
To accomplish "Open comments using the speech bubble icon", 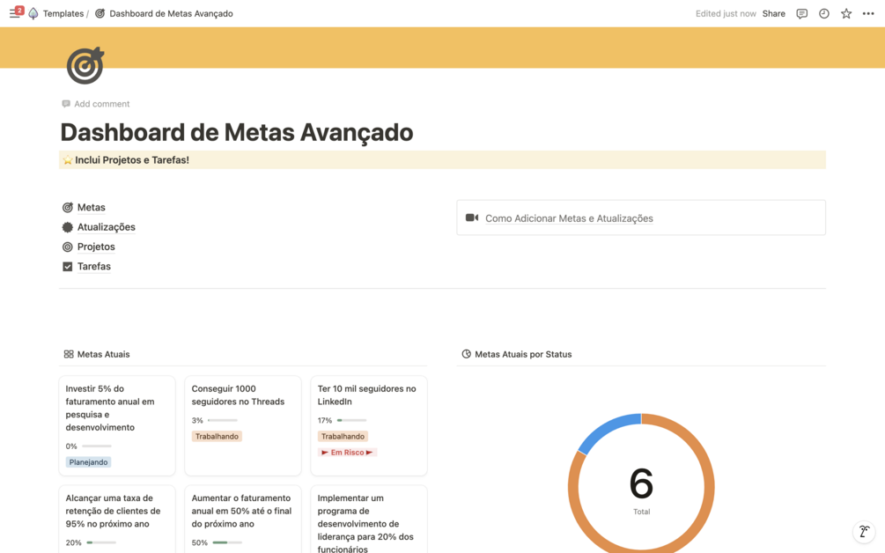I will point(801,13).
